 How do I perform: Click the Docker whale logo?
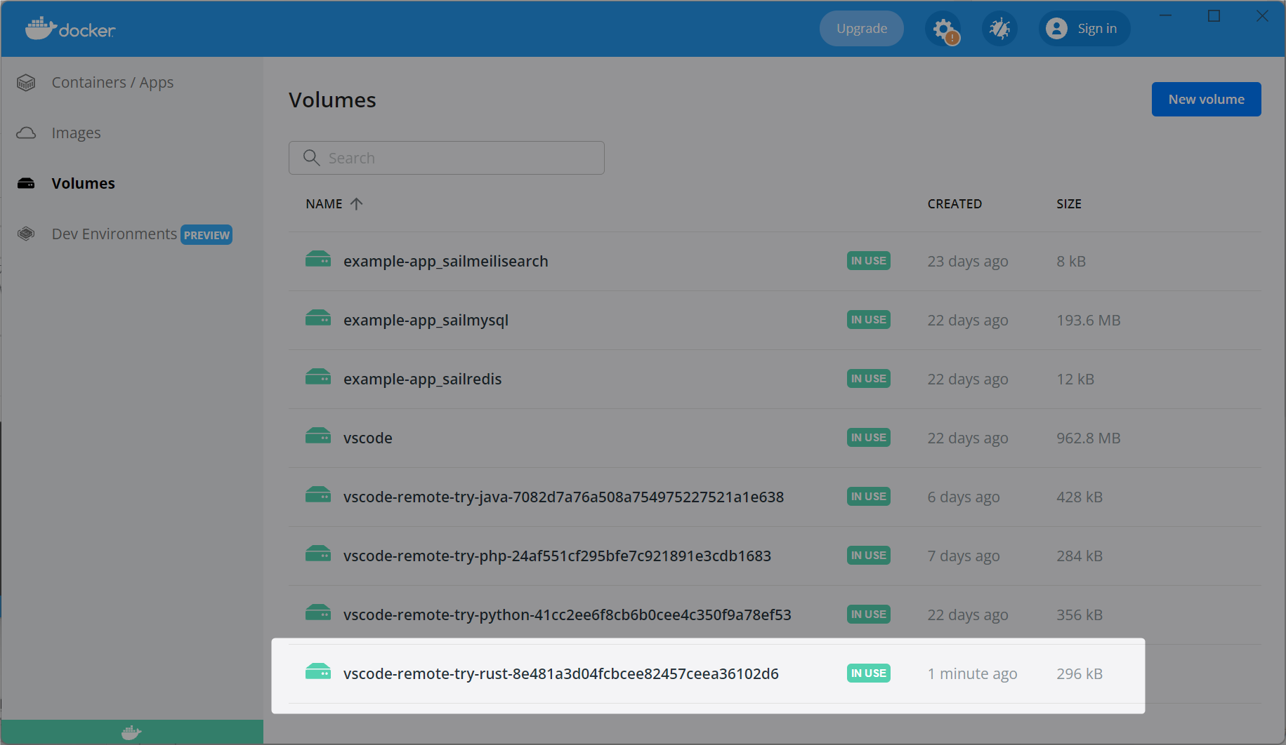click(70, 28)
